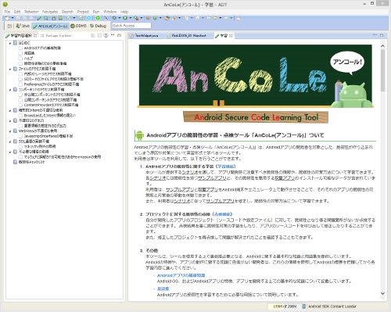Click the Open Perspective icon left of Java
This screenshot has height=312, width=391.
coord(9,26)
